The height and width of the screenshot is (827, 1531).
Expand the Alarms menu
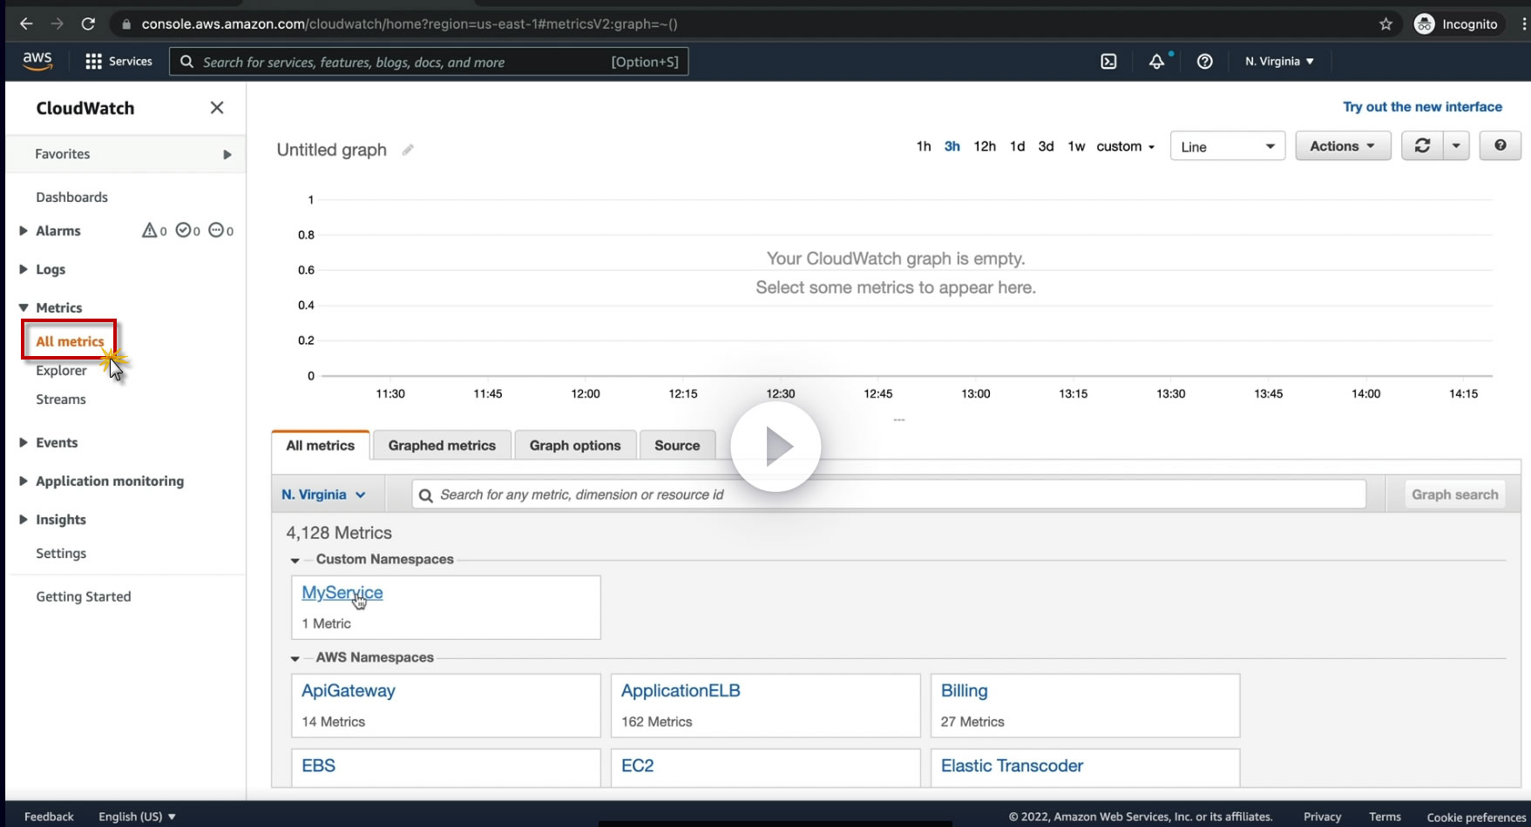(24, 231)
